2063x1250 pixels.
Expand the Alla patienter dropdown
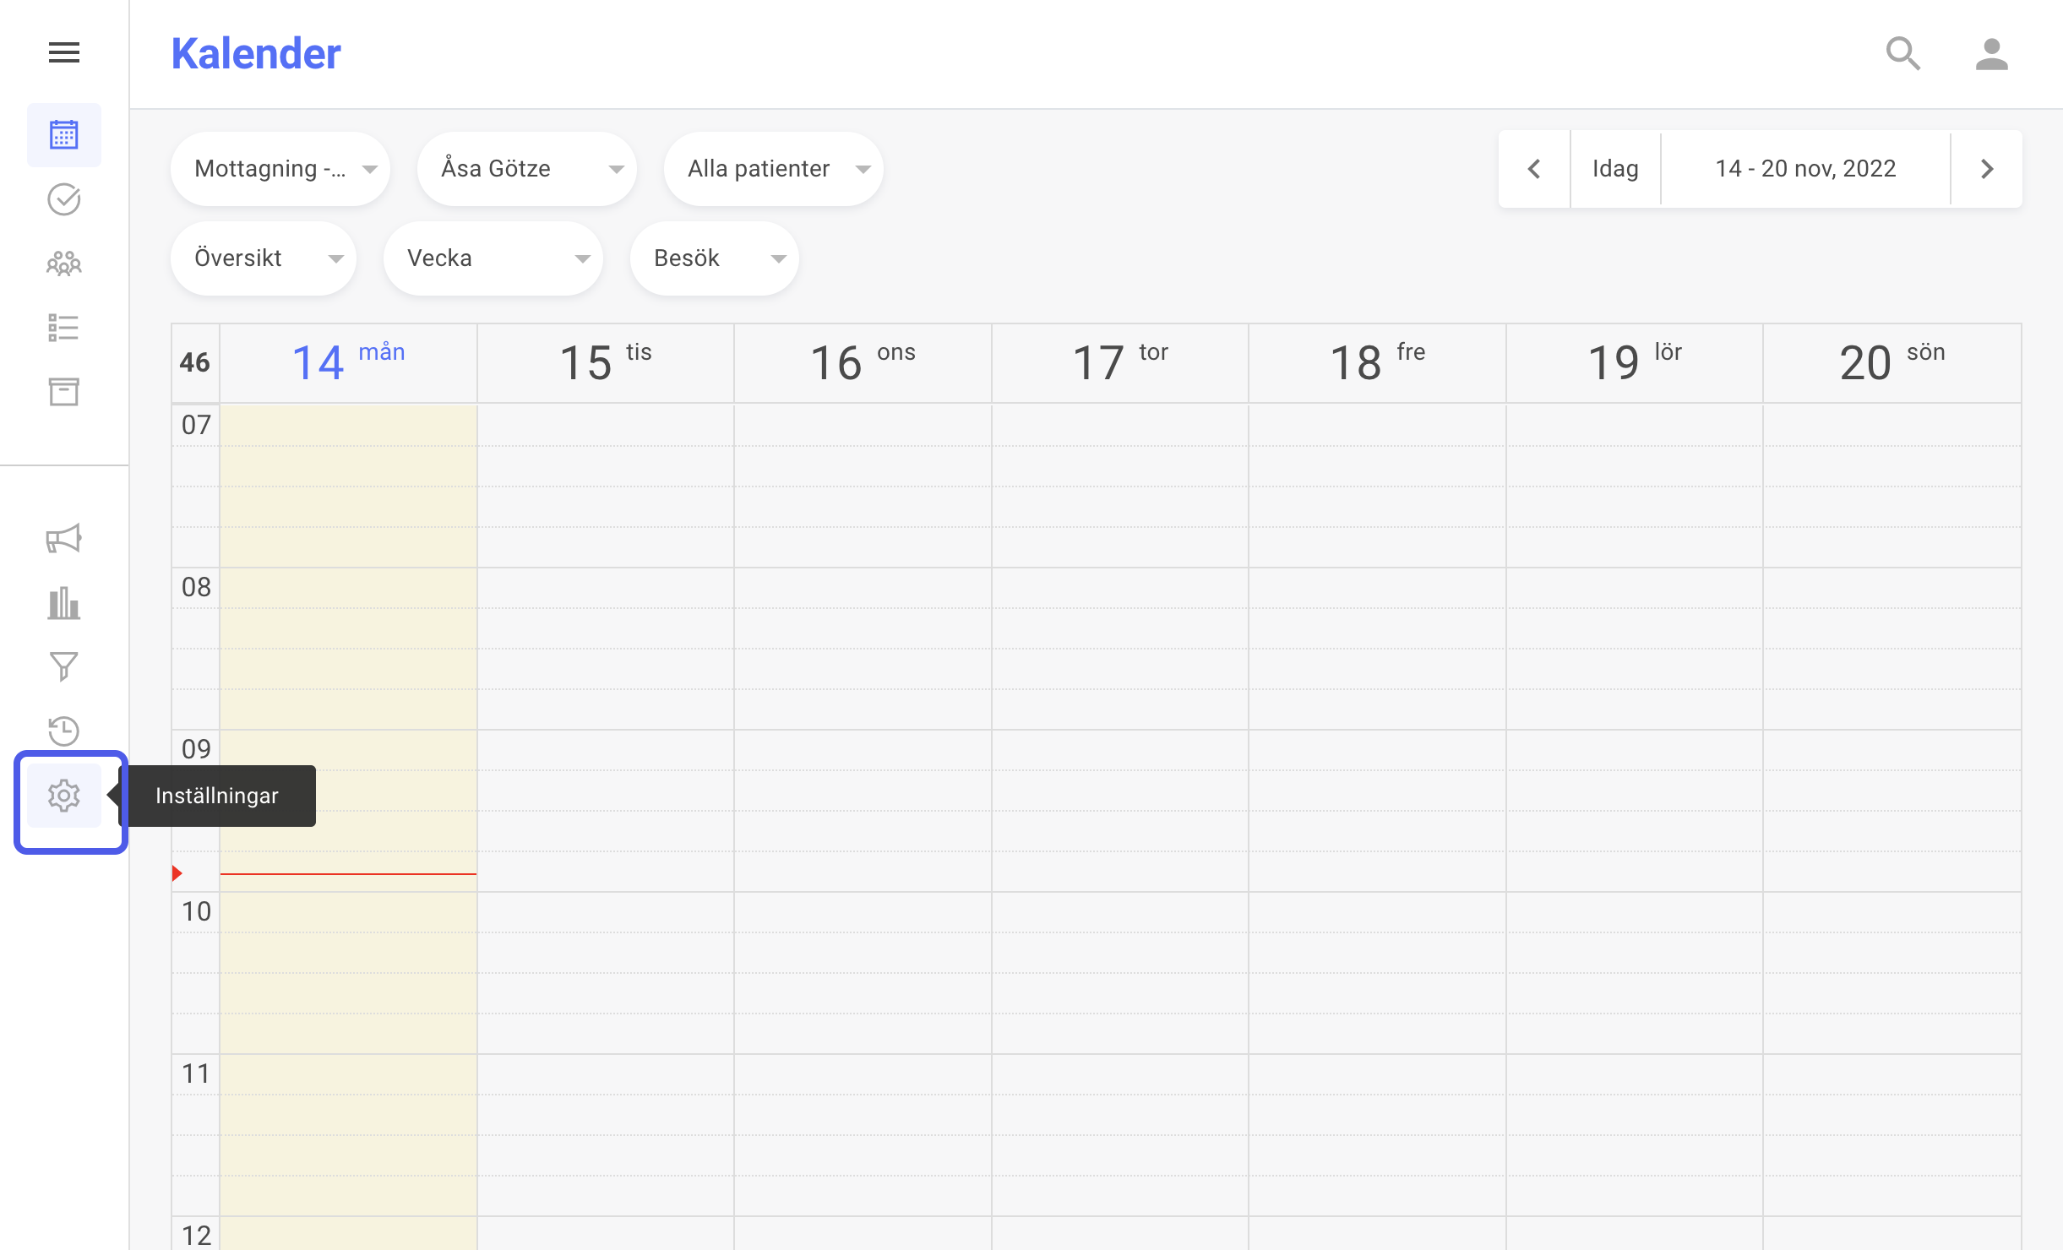point(774,169)
